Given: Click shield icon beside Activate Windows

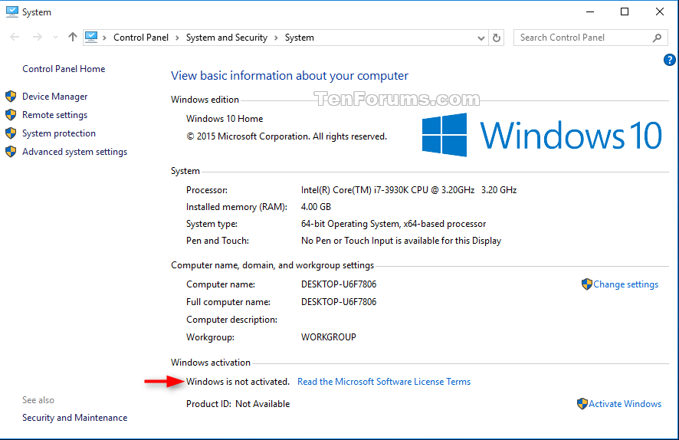Looking at the screenshot, I should (582, 404).
